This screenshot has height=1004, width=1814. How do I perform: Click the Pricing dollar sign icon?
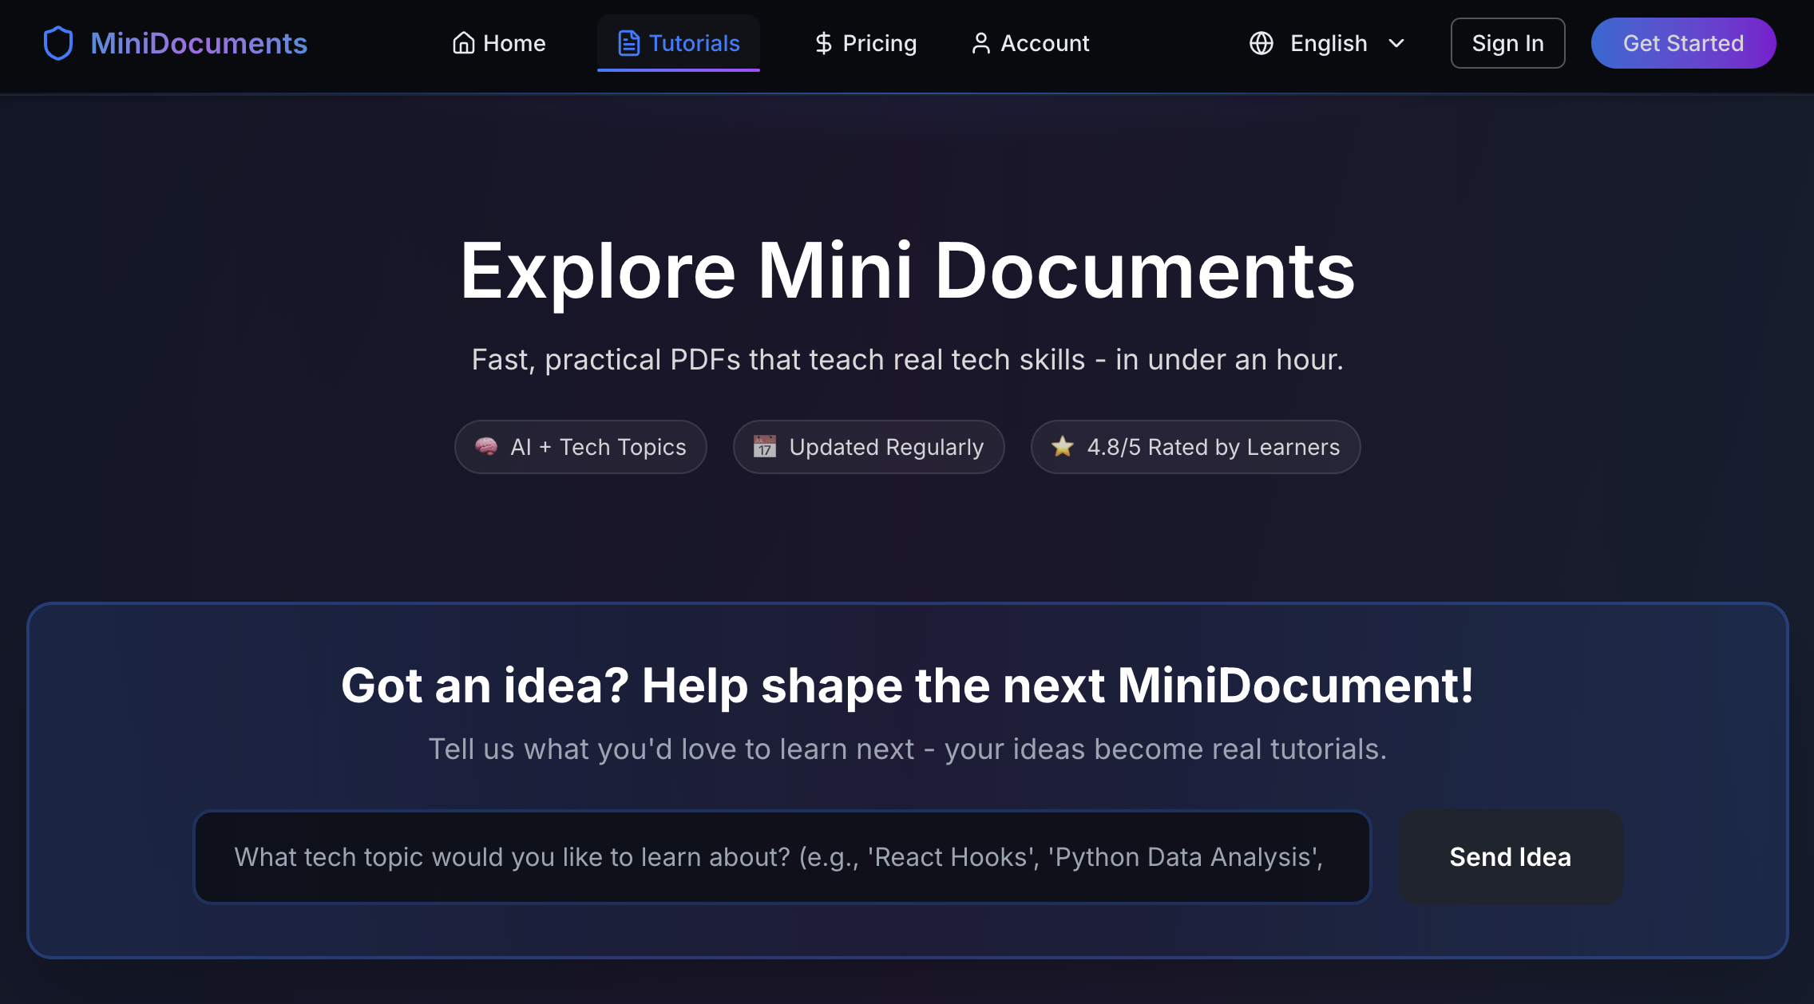point(822,43)
